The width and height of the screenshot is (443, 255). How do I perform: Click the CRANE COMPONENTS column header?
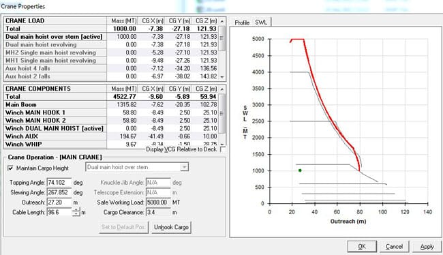click(55, 89)
